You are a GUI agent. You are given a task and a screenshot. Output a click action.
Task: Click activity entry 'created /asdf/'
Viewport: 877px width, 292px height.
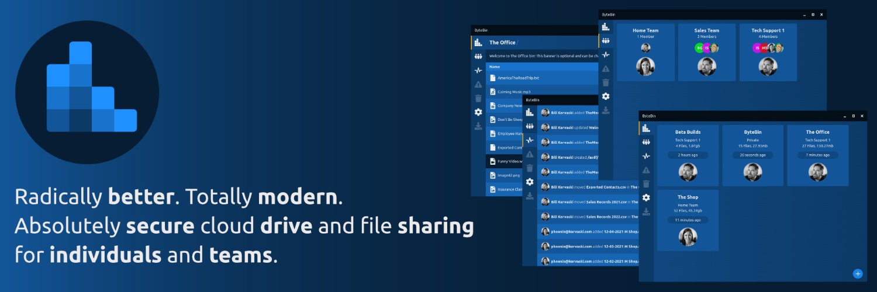pyautogui.click(x=568, y=157)
